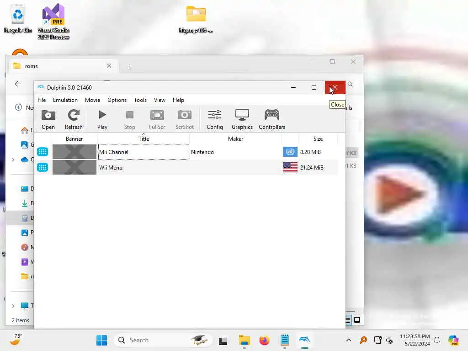
Task: Click the Mii Channel banner thumbnail
Action: click(x=74, y=152)
